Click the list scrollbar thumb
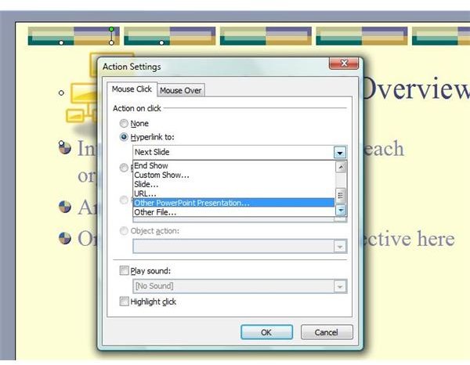The width and height of the screenshot is (470, 365). (341, 196)
